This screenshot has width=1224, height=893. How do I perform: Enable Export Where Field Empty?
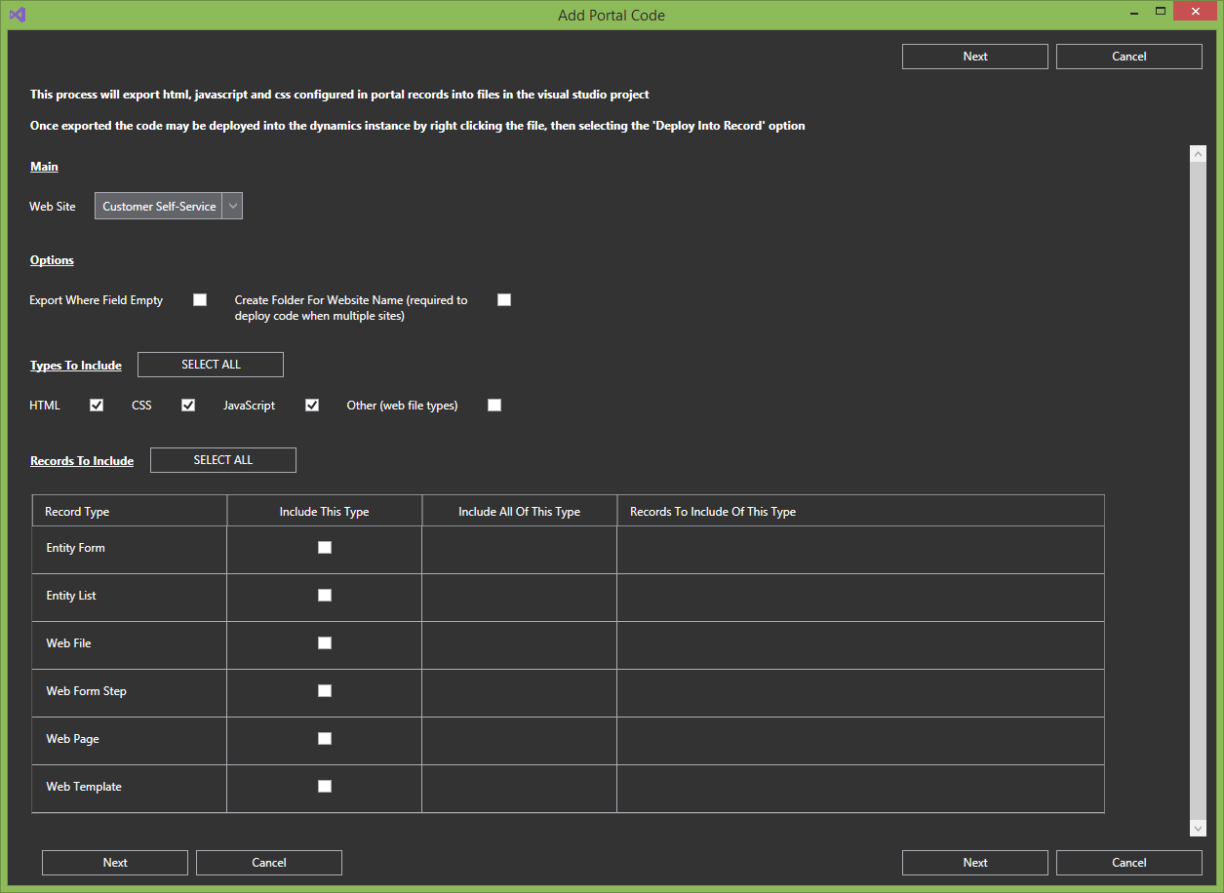click(199, 299)
